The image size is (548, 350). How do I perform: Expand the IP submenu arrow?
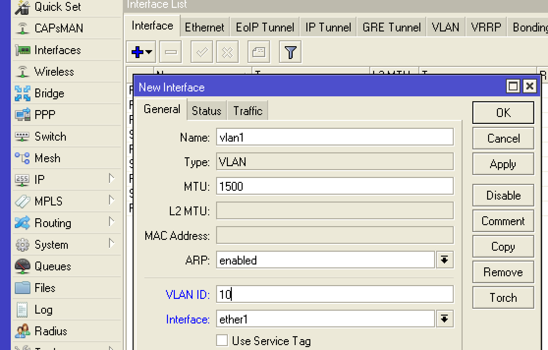111,178
